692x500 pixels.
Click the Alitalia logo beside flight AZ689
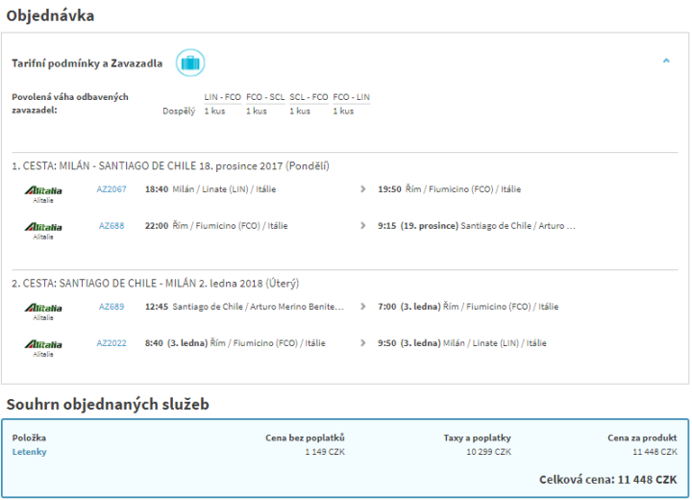coord(43,308)
